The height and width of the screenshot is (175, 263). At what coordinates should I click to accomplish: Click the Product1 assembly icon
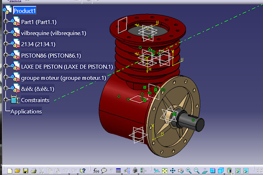7,10
